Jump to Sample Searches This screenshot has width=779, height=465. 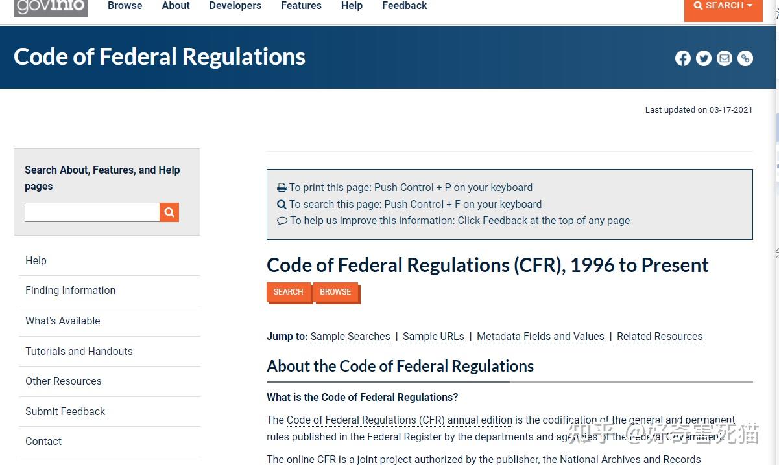350,336
